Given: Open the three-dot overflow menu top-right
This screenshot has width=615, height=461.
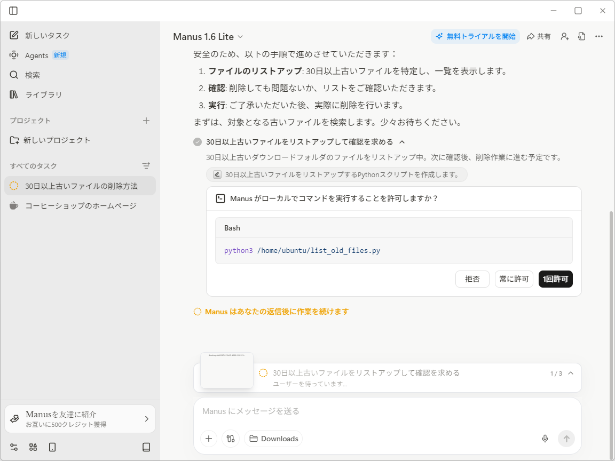Looking at the screenshot, I should pos(598,36).
